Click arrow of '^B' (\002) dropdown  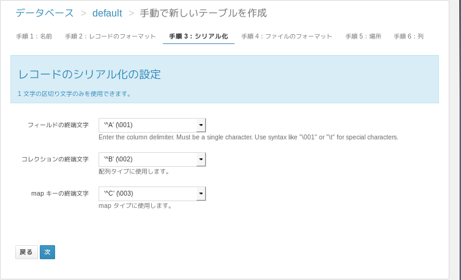click(201, 160)
